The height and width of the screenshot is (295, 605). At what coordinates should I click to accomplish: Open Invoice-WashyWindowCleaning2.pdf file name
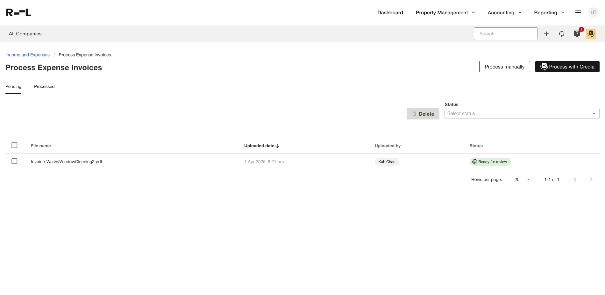point(67,162)
